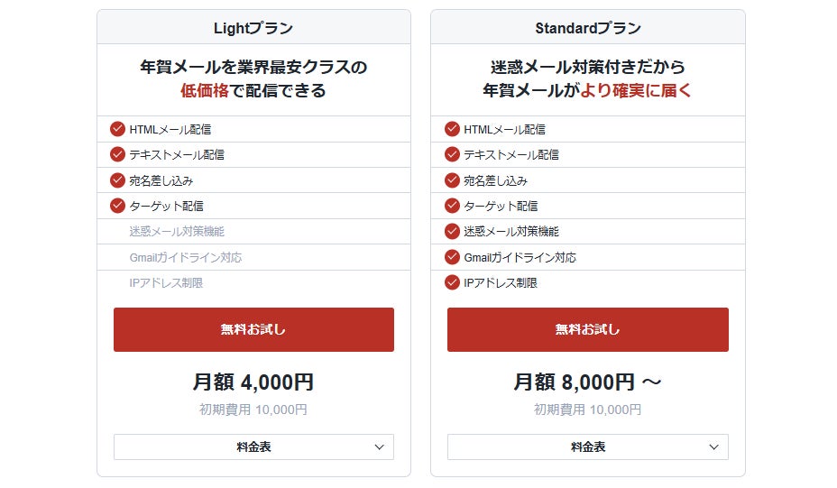Click the Light plan ターゲット配信 check icon
Screen dimensions: 837x488
[x=117, y=206]
